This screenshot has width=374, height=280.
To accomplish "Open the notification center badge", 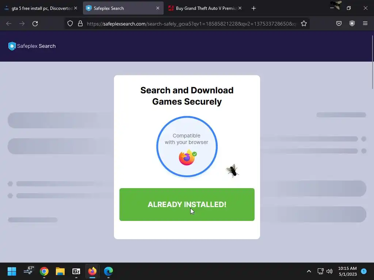I will pos(364,271).
